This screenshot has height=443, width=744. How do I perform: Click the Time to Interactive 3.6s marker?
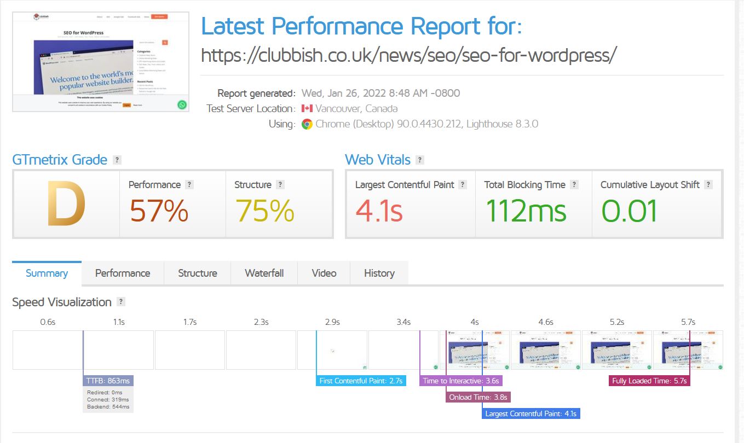pos(460,381)
